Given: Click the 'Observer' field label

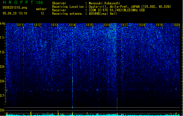Looking at the screenshot, I should (59, 3).
